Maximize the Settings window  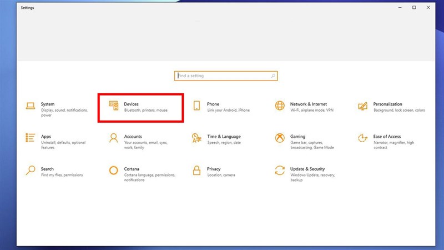414,8
